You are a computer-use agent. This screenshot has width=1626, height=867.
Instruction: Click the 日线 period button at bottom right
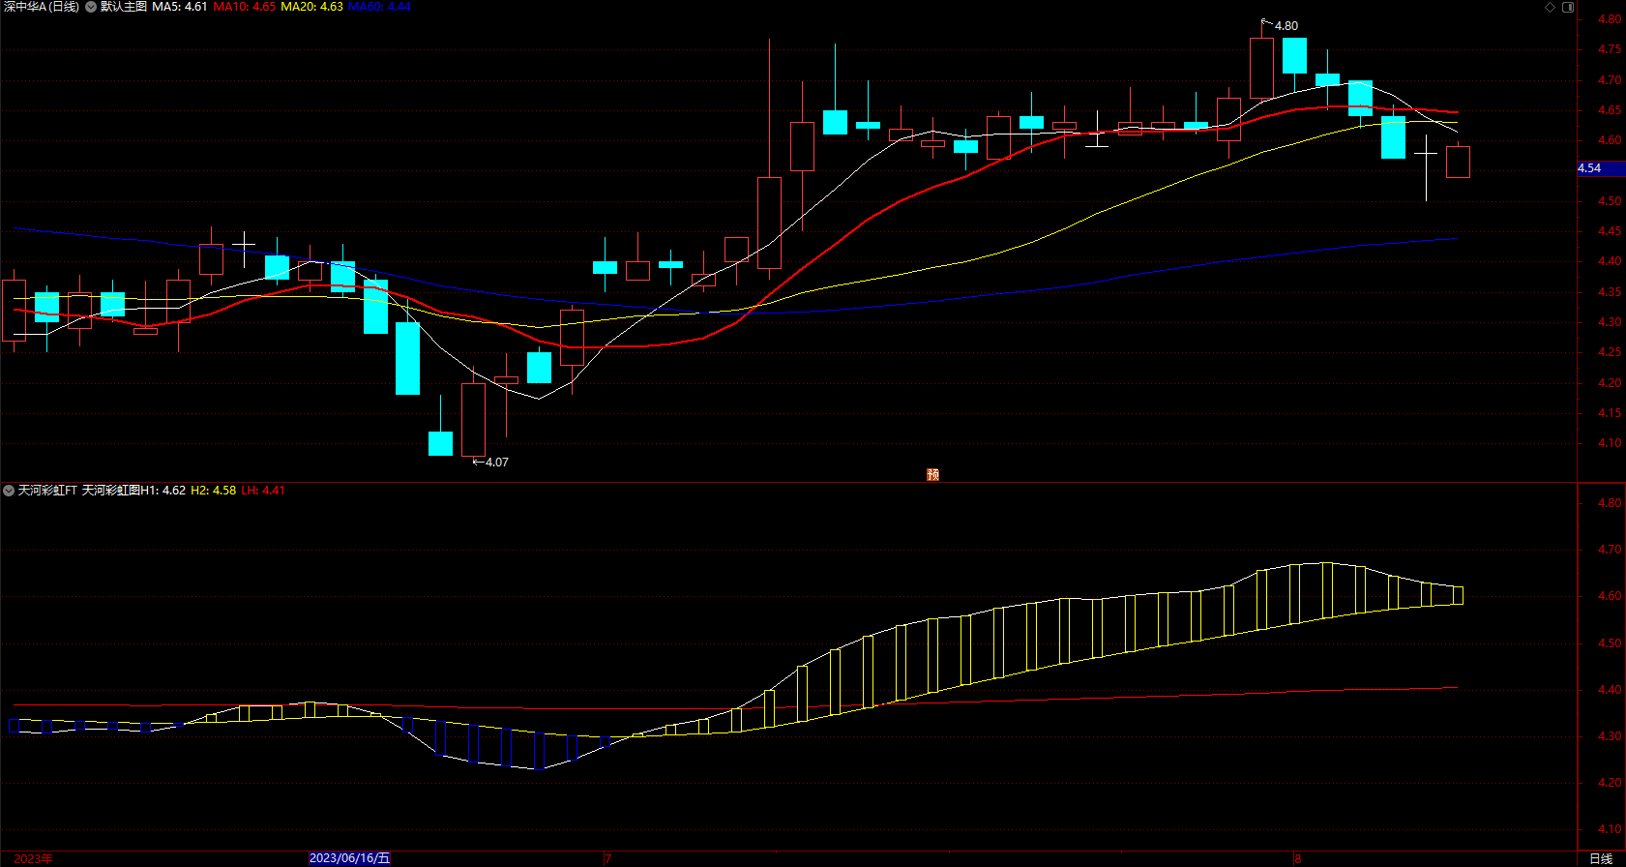pos(1601,858)
